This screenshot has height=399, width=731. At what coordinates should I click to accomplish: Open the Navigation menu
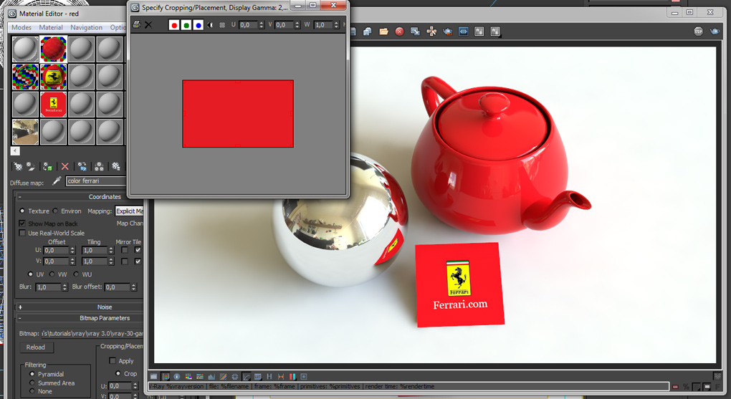click(x=86, y=28)
